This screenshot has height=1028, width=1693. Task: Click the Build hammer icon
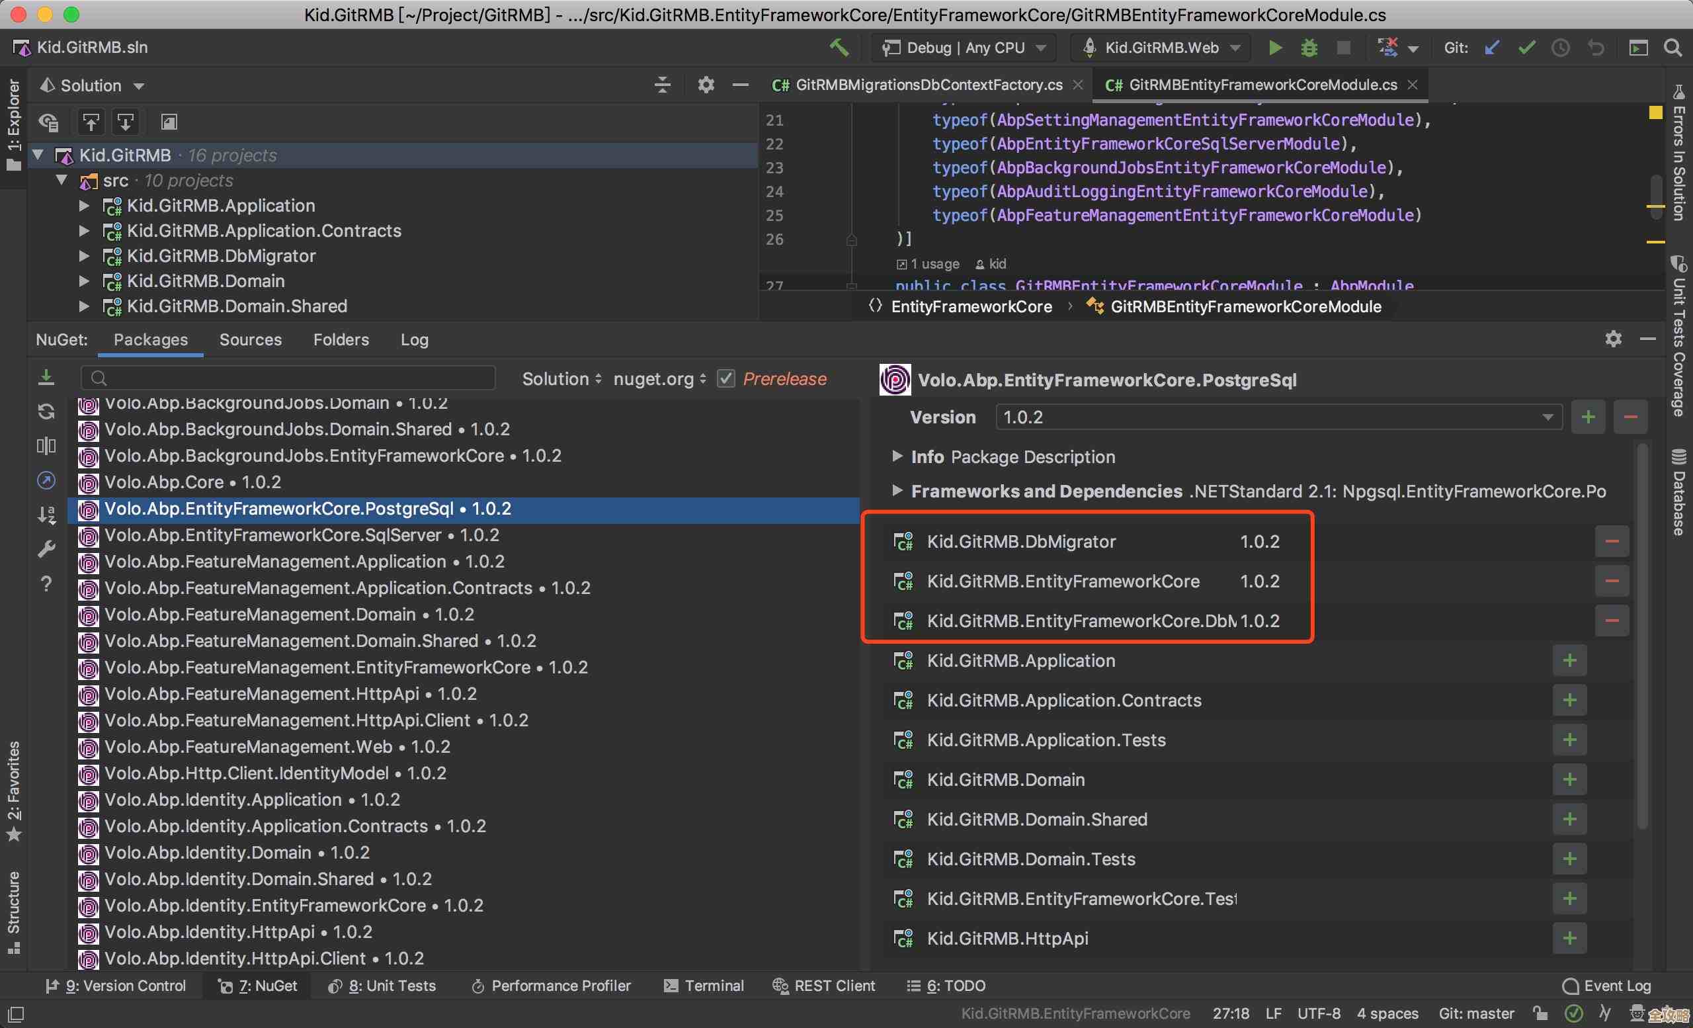(x=839, y=48)
